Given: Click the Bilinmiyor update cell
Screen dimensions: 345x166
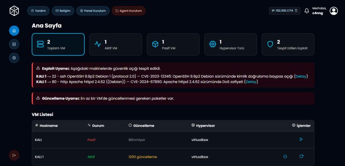Looking at the screenshot, I should 137,140.
